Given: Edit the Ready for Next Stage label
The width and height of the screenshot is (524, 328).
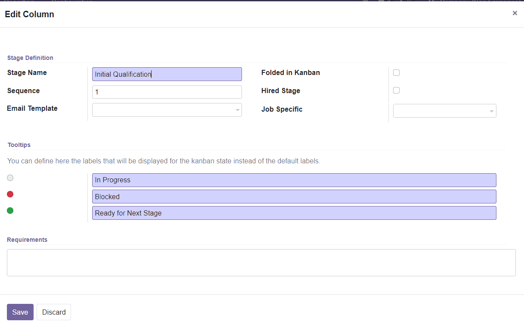Looking at the screenshot, I should coord(294,212).
